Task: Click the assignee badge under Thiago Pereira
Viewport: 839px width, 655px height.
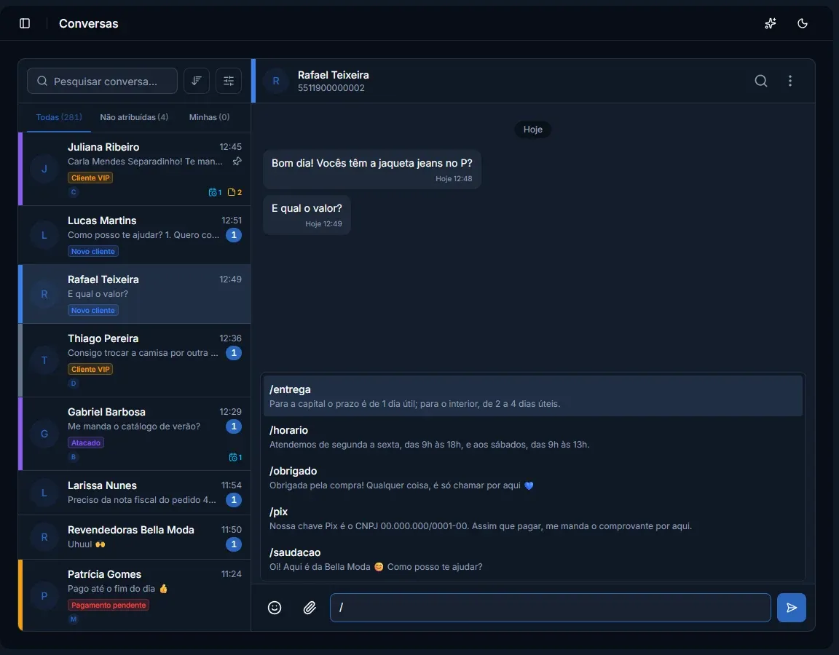Action: pyautogui.click(x=74, y=384)
